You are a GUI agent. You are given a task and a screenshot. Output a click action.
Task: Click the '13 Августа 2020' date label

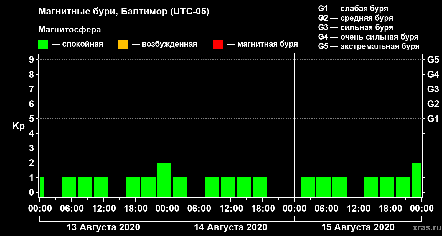[103, 227]
